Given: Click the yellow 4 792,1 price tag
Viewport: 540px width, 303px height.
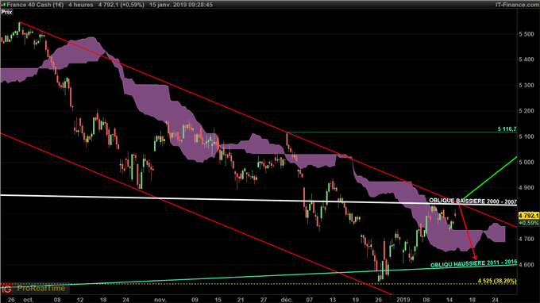Looking at the screenshot, I should pyautogui.click(x=529, y=216).
